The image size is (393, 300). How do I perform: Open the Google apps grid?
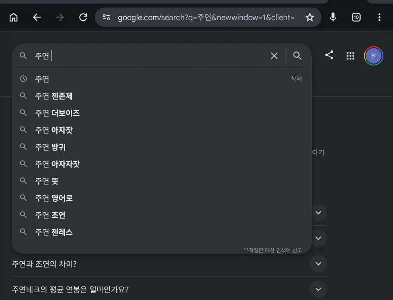click(350, 55)
